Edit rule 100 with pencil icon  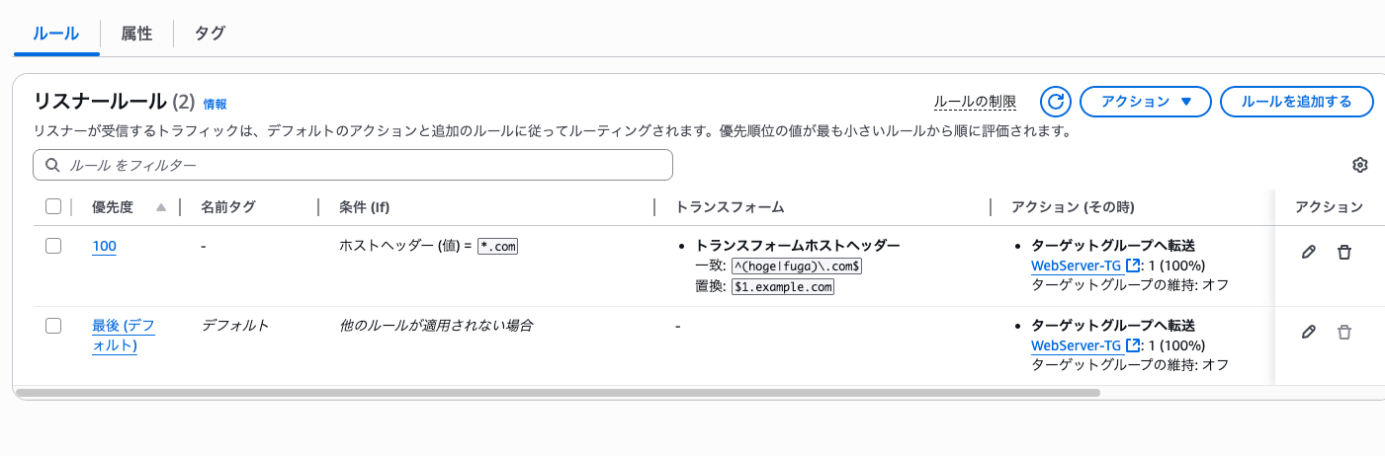(1309, 253)
